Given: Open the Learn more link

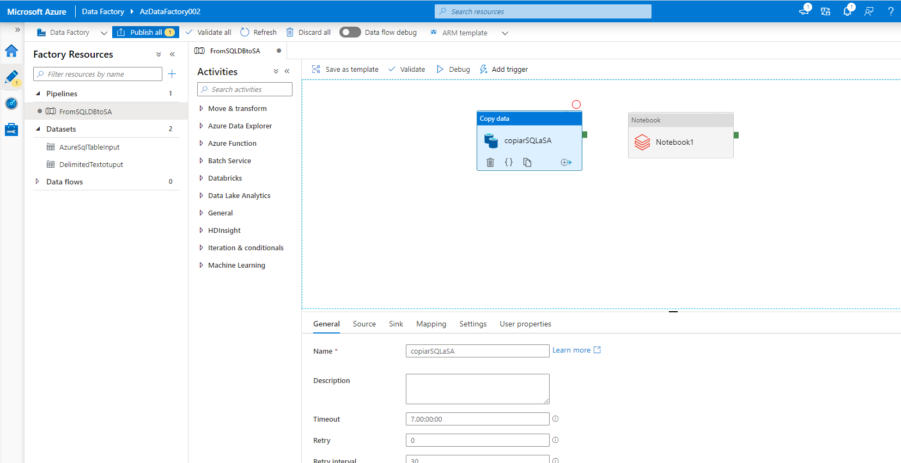Looking at the screenshot, I should point(576,350).
